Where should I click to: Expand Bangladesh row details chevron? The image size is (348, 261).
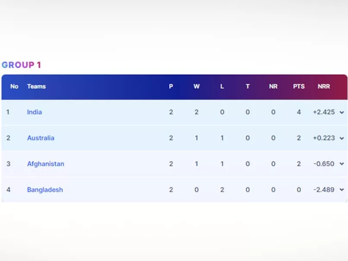[342, 189]
